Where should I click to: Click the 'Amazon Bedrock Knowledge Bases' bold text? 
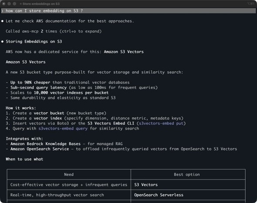coord(45,144)
